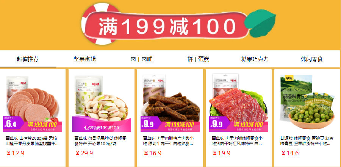
Task: Open the 休闲零食 tab
Action: point(311,59)
